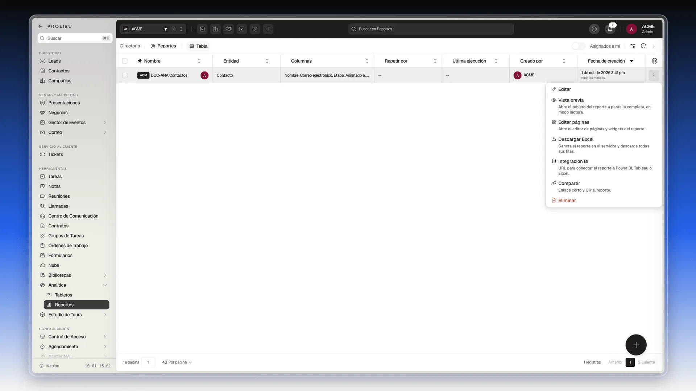The image size is (696, 391).
Task: Click the Directorio breadcrumb link
Action: [x=130, y=46]
